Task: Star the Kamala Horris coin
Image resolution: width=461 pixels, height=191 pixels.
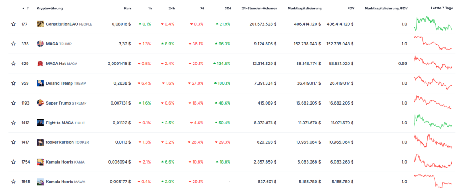Action: tap(13, 162)
